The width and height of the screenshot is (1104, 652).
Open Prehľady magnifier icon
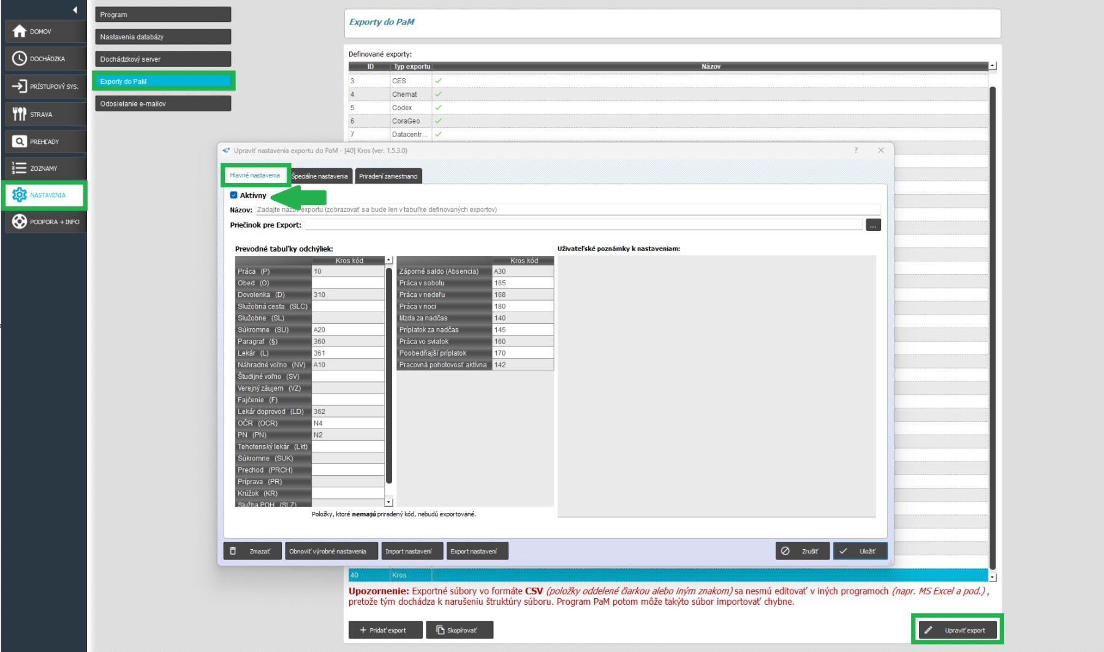pos(20,141)
